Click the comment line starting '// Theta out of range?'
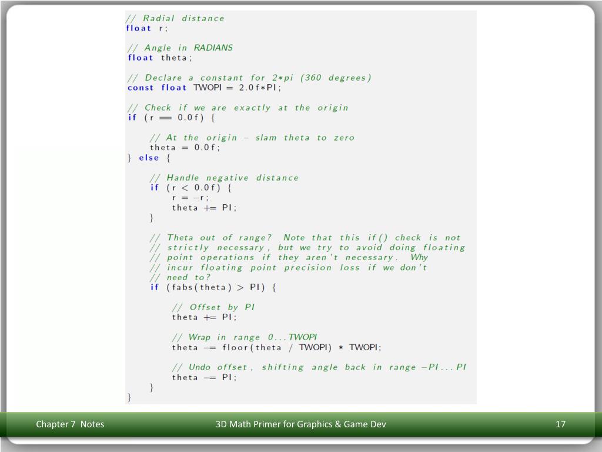Viewport: 602px width, 452px height. pos(305,238)
